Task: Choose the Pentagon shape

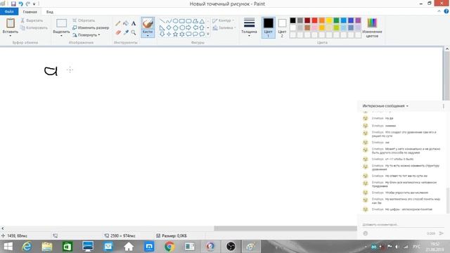Action: 175,27
